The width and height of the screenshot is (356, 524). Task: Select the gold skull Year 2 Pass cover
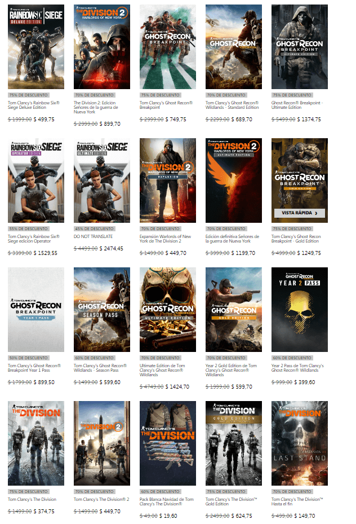299,309
